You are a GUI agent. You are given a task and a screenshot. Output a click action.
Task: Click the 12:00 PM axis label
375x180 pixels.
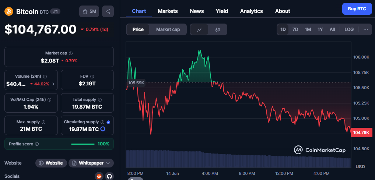pyautogui.click(x=284, y=173)
